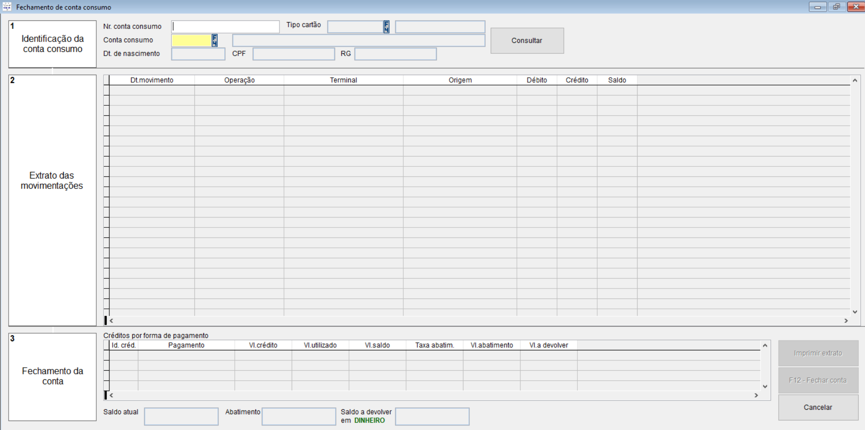865x430 pixels.
Task: Click the Débito column header
Action: click(x=536, y=80)
